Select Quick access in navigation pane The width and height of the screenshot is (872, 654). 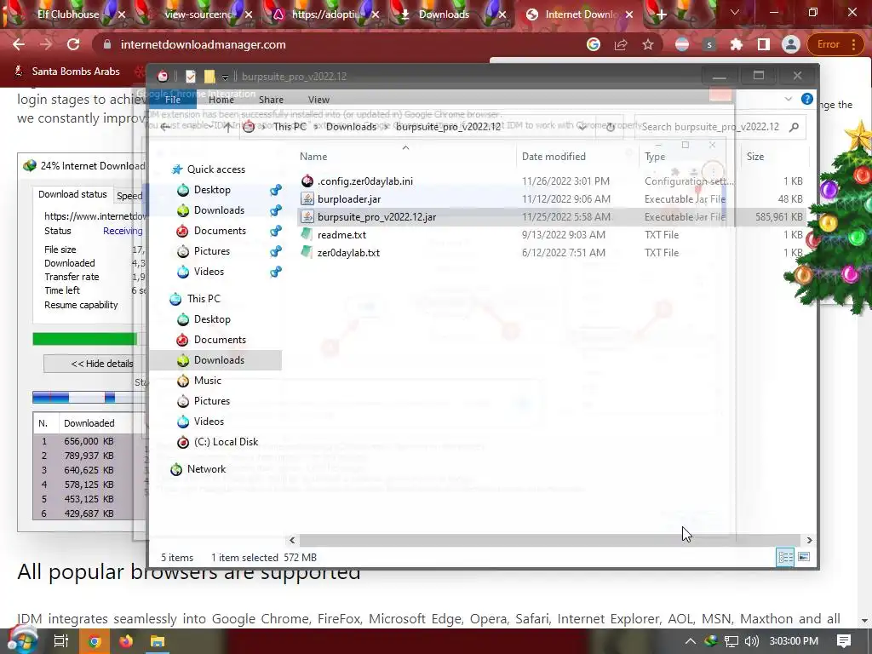pyautogui.click(x=215, y=169)
